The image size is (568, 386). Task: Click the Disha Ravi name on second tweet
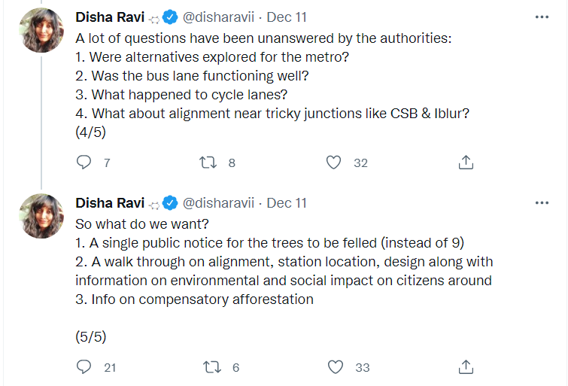[x=110, y=203]
